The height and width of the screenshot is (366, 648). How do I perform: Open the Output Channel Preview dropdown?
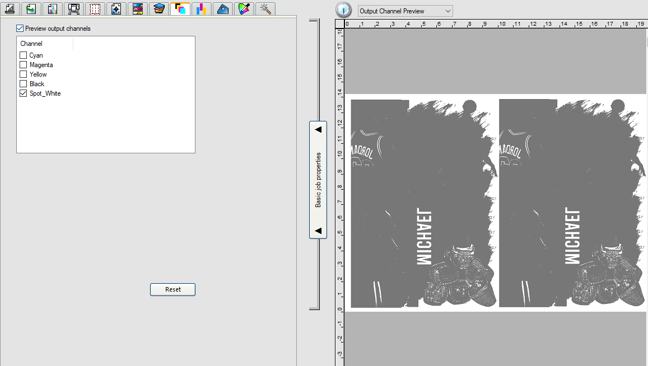coord(405,11)
